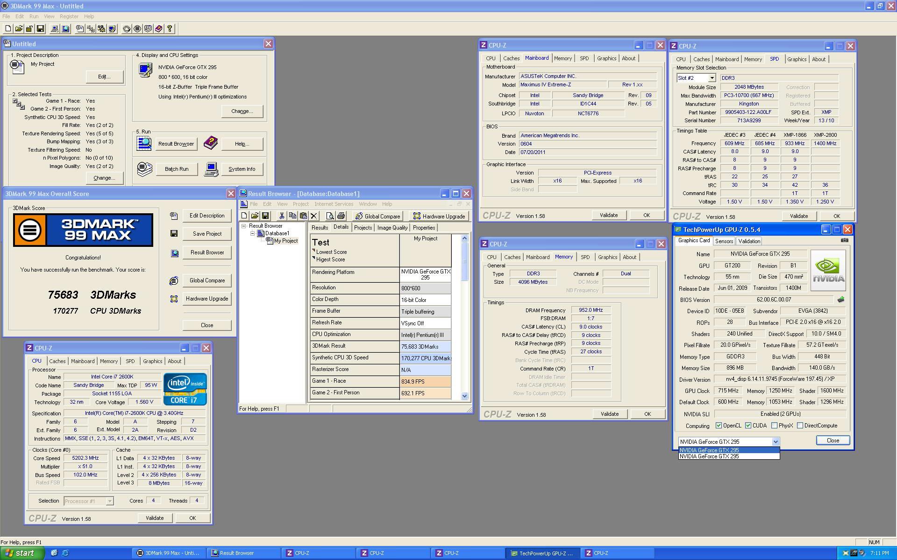Open the Internet Services menu in Result Browser
The width and height of the screenshot is (897, 560).
[x=334, y=204]
